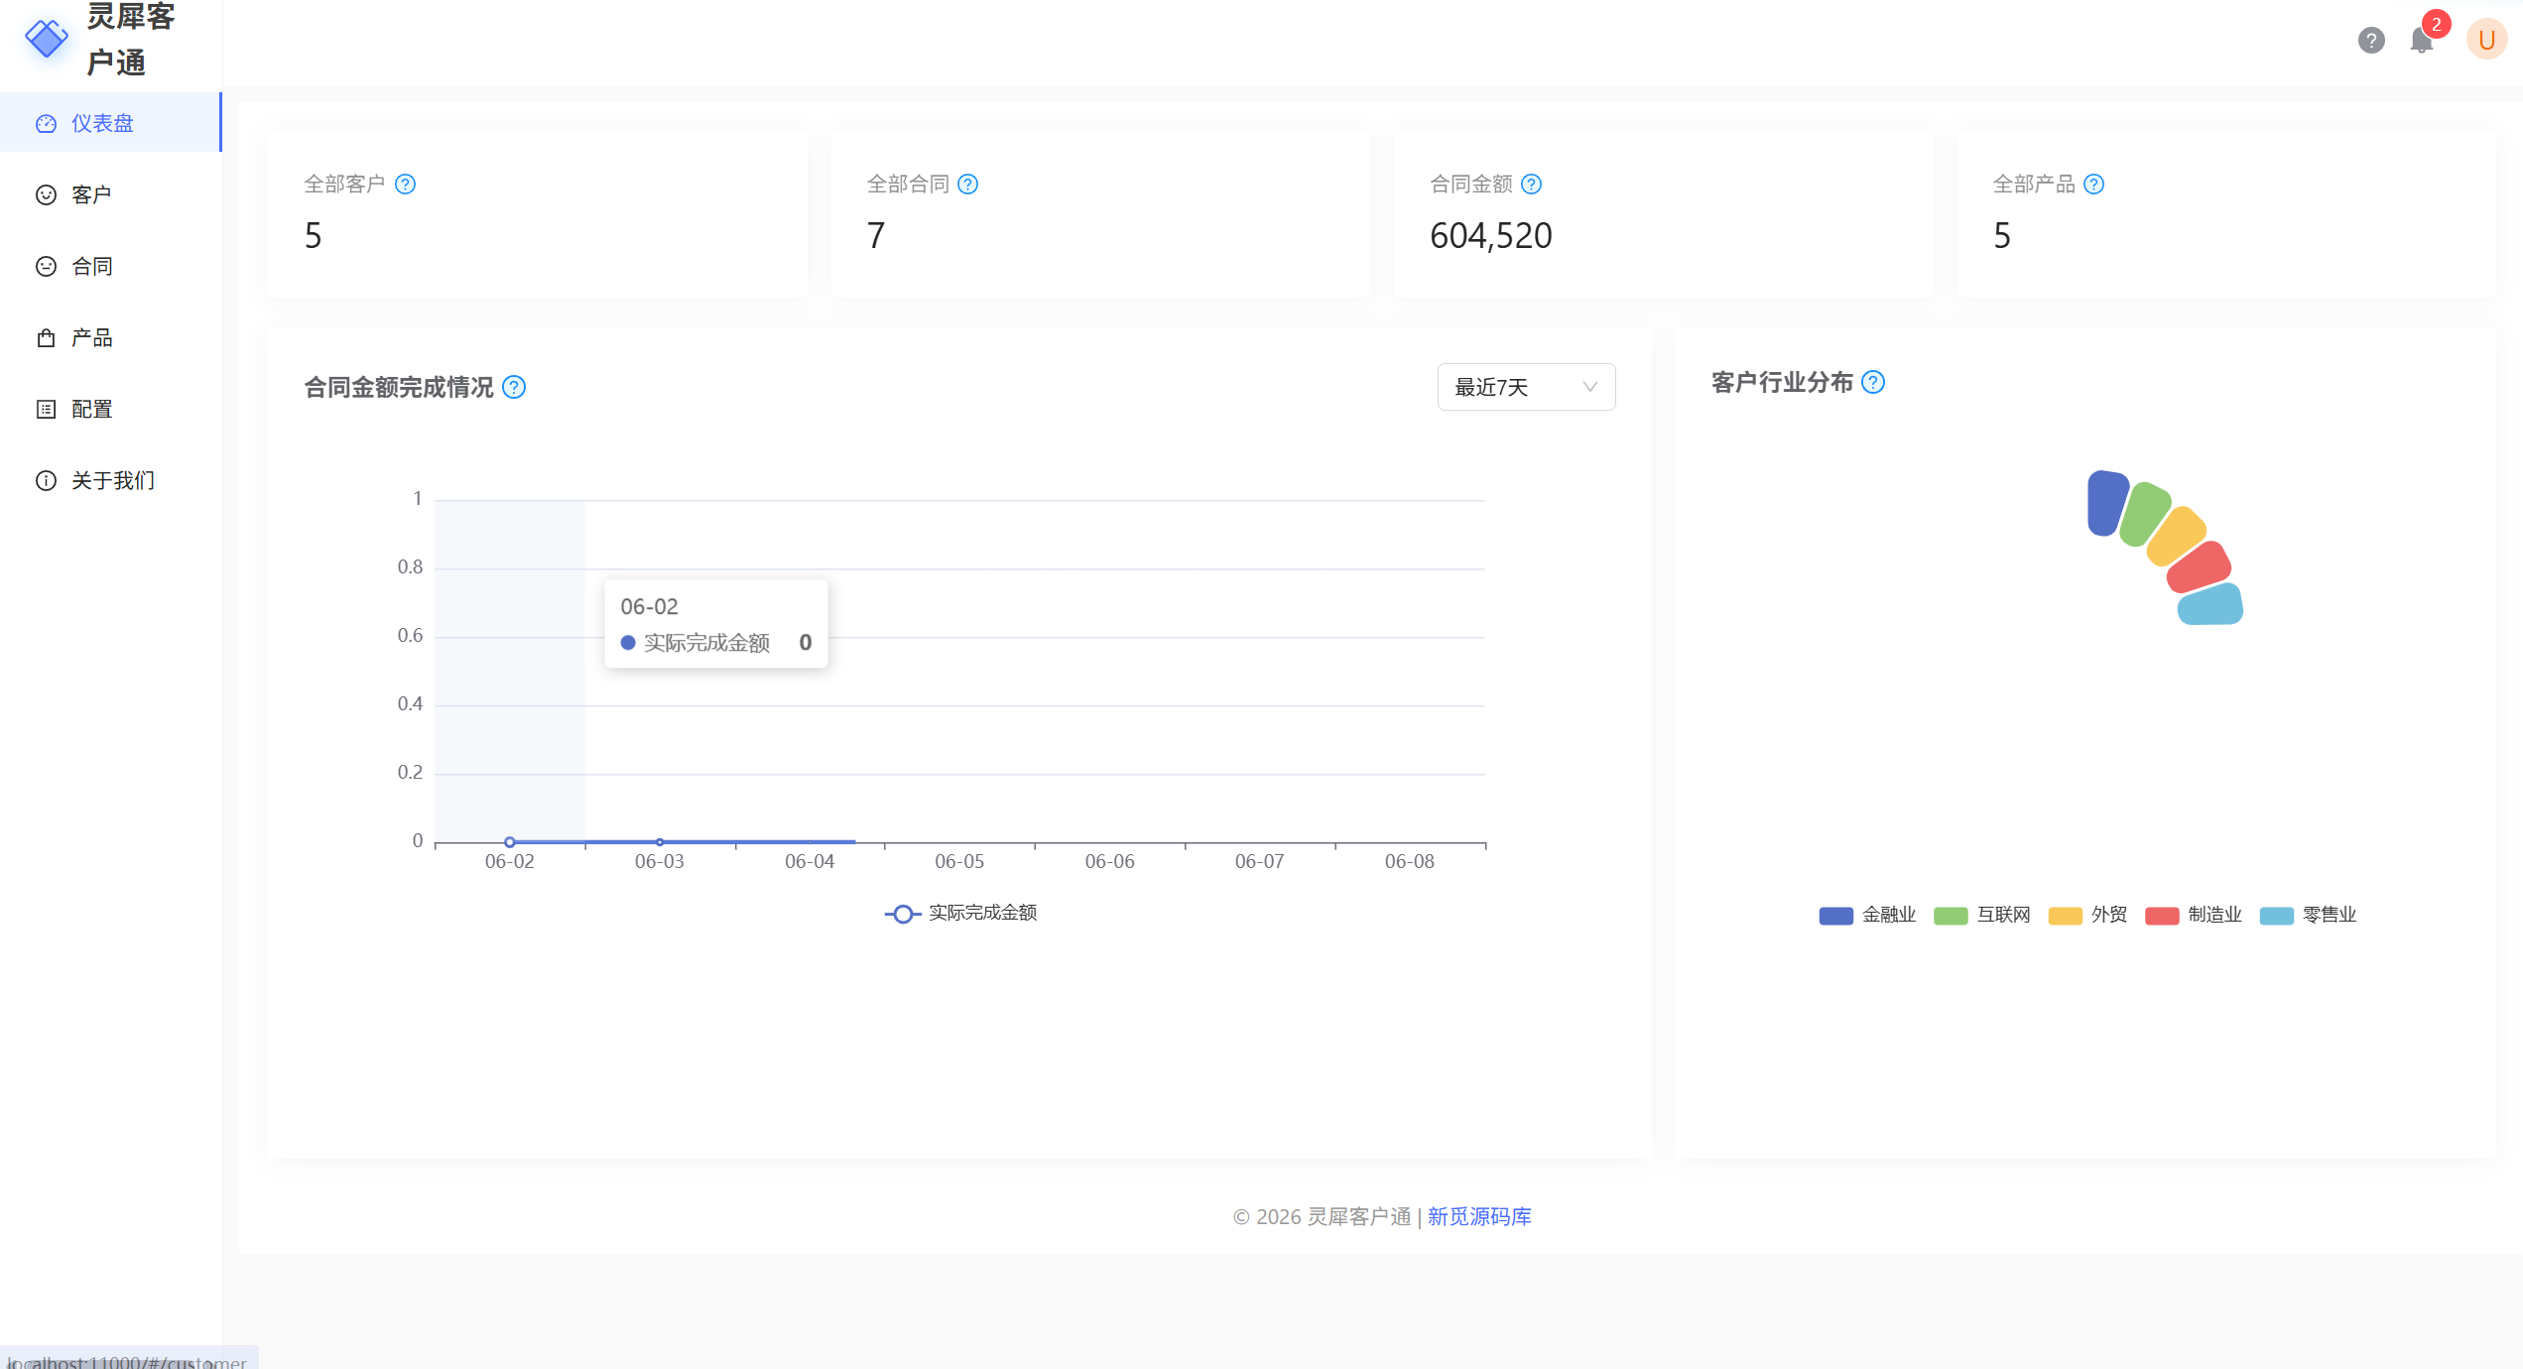2523x1369 pixels.
Task: Click the 0.8 y-axis label
Action: pyautogui.click(x=410, y=566)
